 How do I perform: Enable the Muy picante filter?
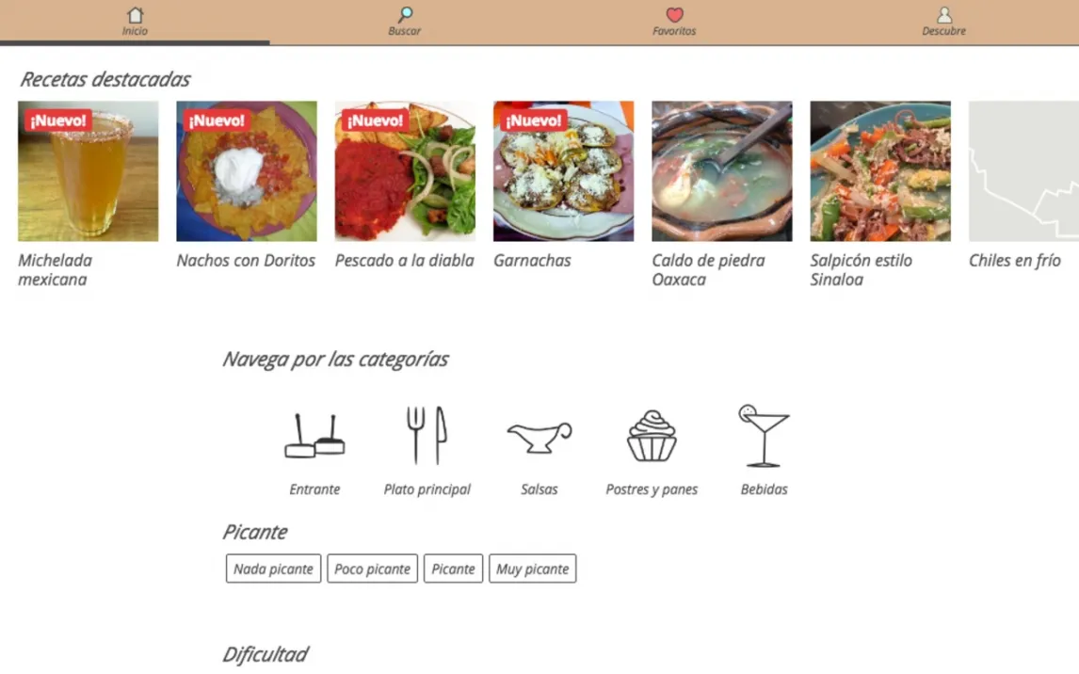(533, 569)
